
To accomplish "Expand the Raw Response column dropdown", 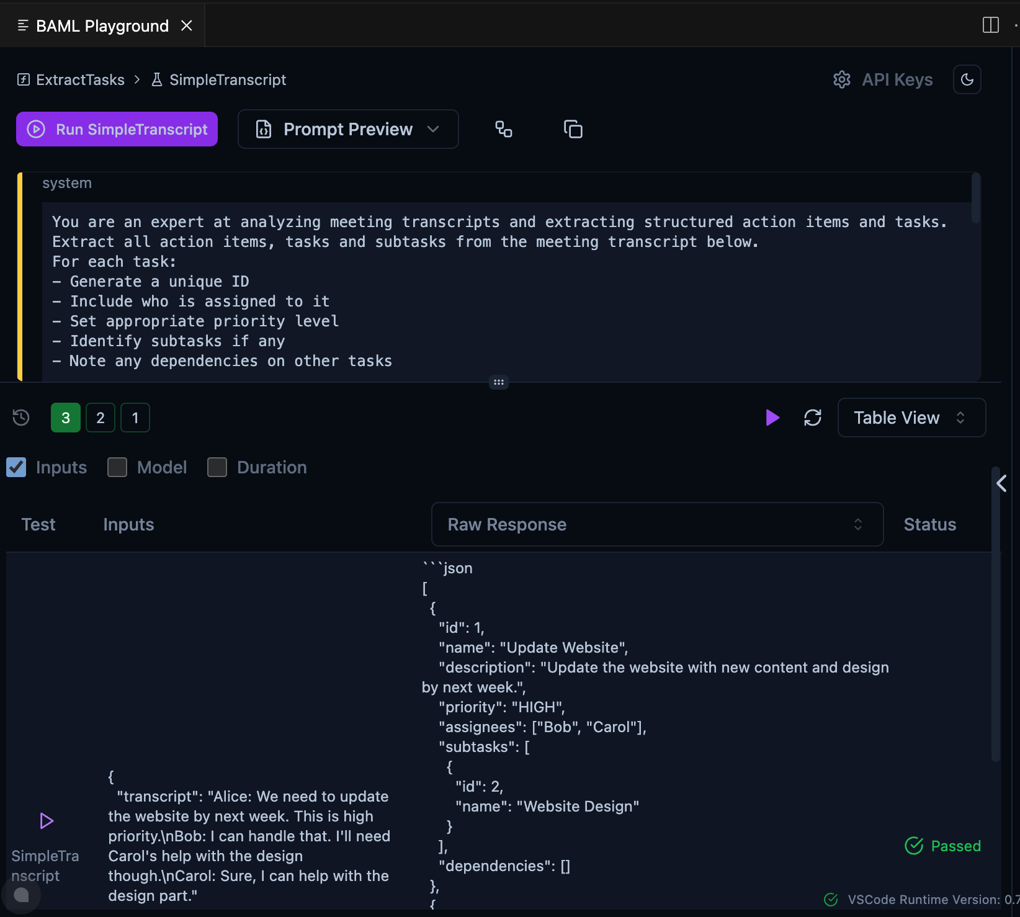I will [x=657, y=524].
